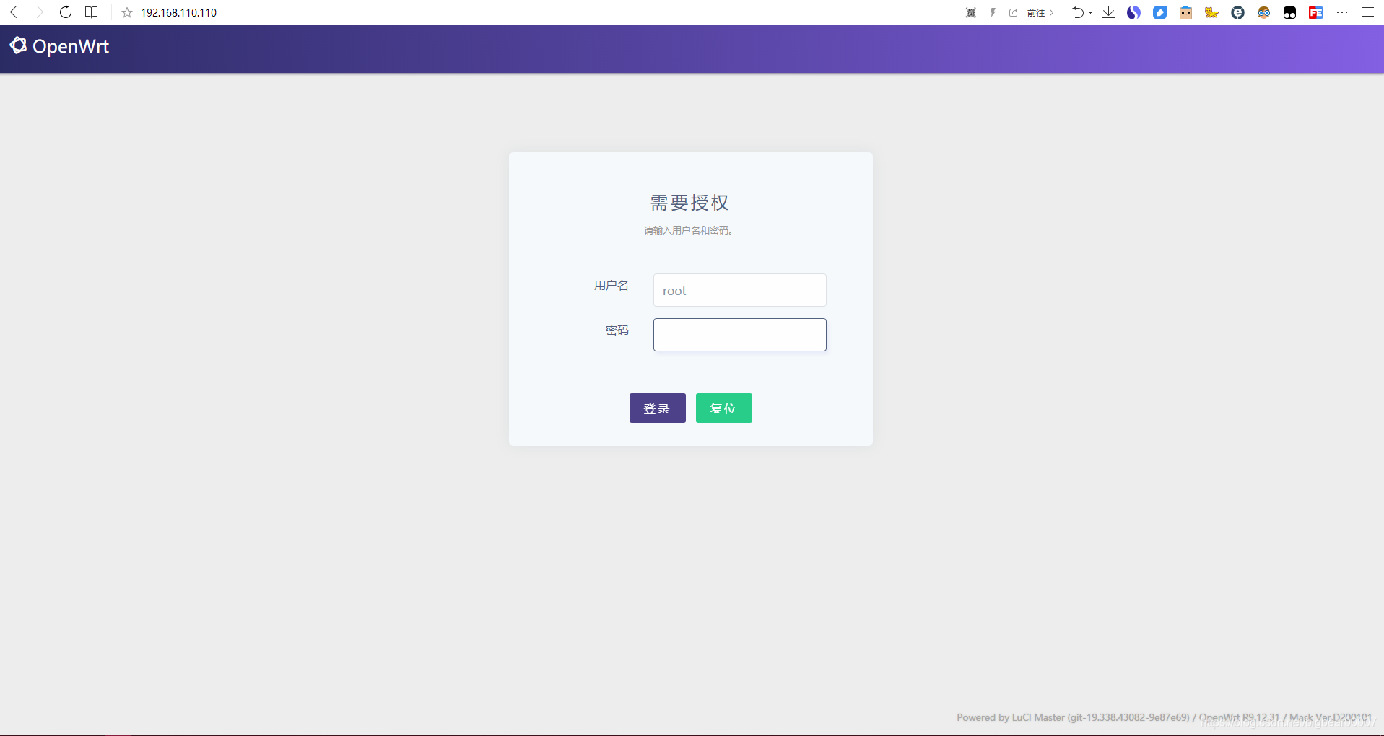Screen dimensions: 1384x736
Task: Click the OpenWrt logo in the header
Action: [x=18, y=45]
